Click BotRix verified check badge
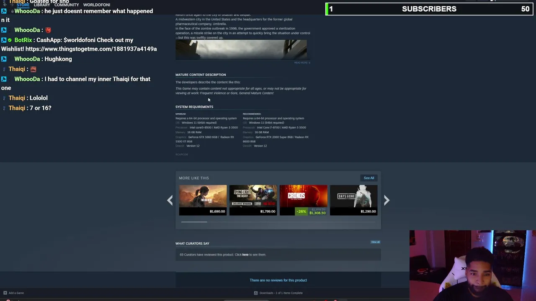Image resolution: width=536 pixels, height=301 pixels. (10, 40)
